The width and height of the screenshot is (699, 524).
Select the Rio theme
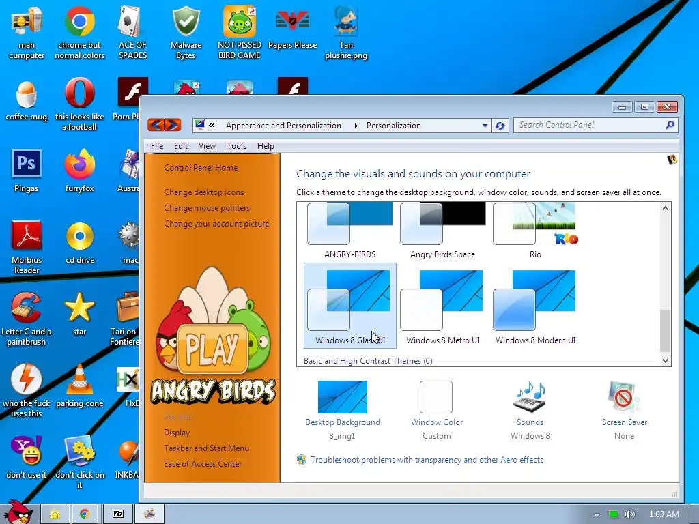point(535,231)
